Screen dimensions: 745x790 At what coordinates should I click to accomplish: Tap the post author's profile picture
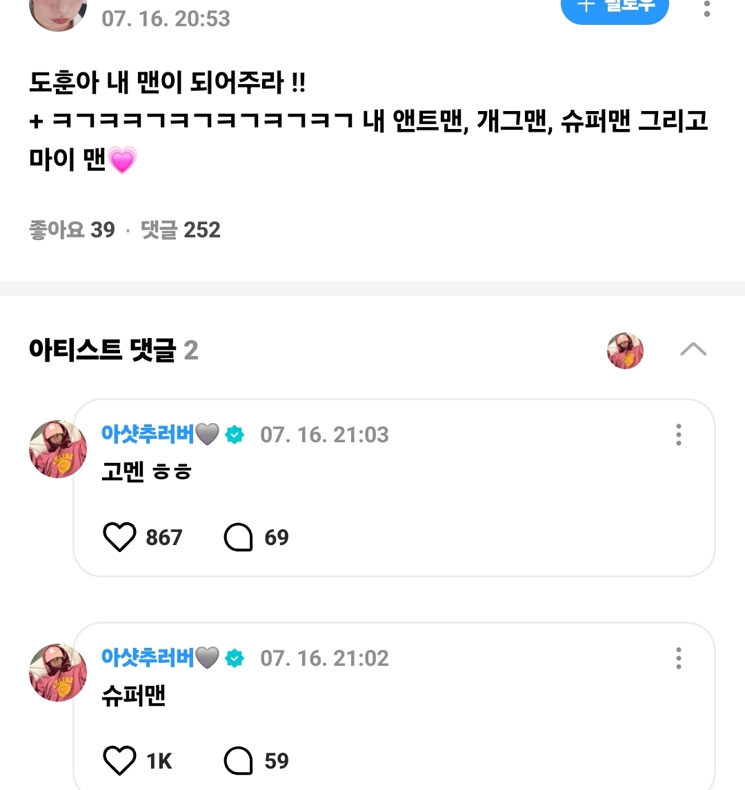click(x=58, y=12)
